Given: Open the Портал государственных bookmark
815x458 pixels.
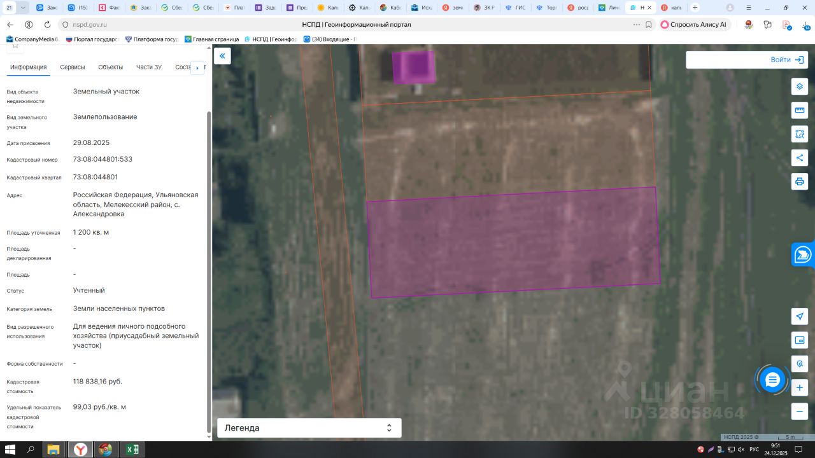Looking at the screenshot, I should coord(92,39).
